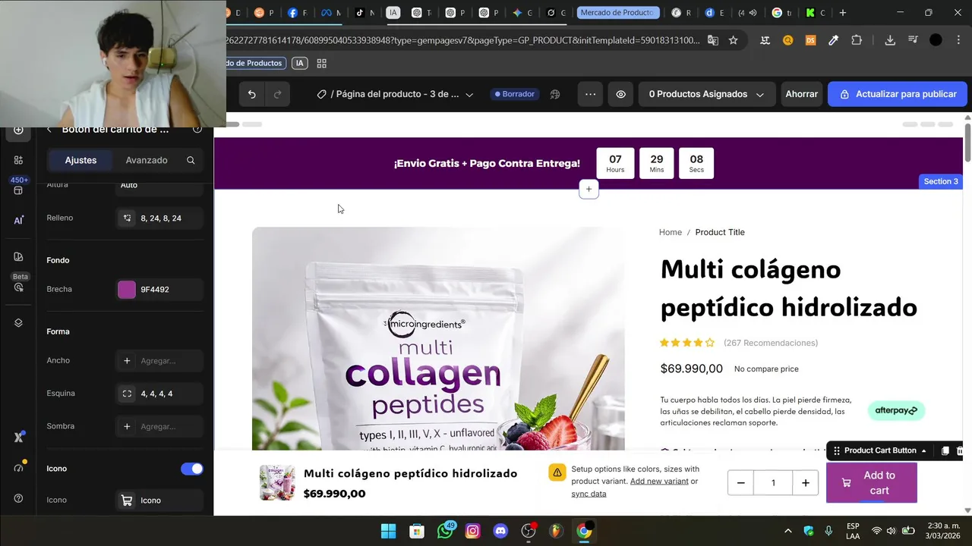This screenshot has width=972, height=546.
Task: Open the Windows Start menu
Action: tap(388, 531)
